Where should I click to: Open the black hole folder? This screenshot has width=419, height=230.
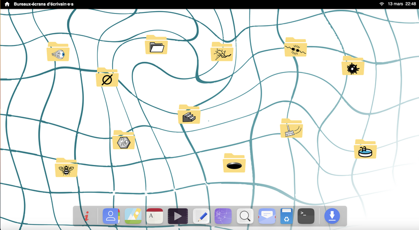point(234,164)
